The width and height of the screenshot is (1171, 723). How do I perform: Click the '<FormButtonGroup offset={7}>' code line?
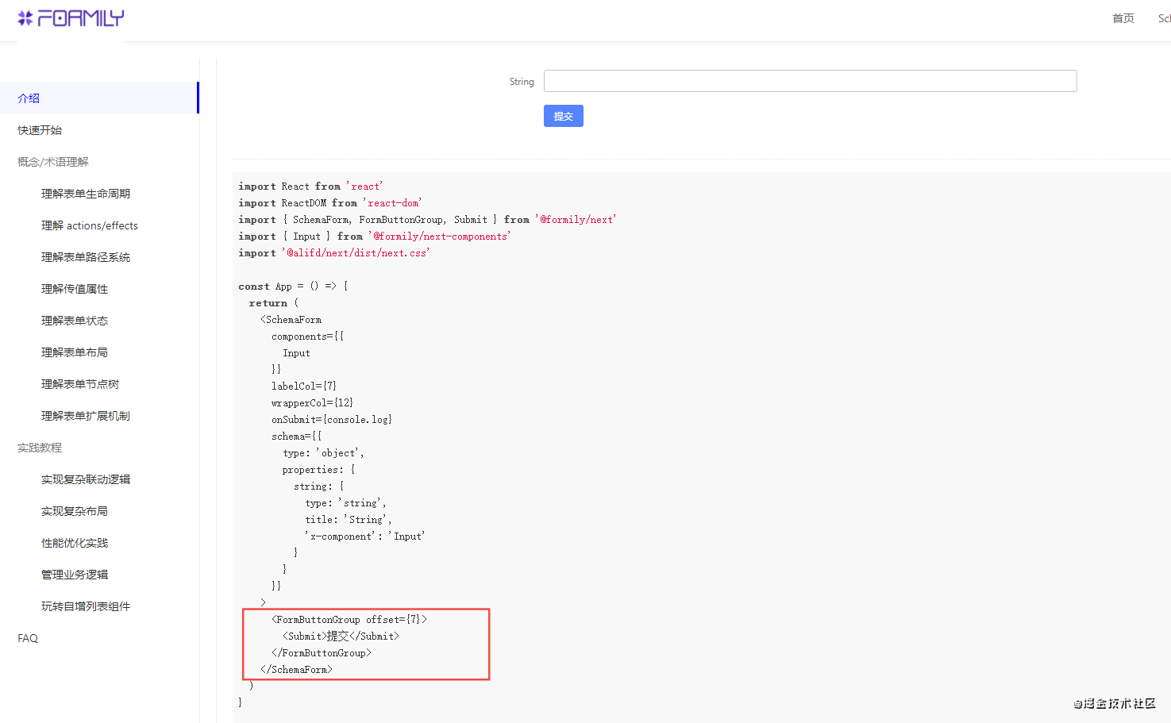tap(349, 620)
